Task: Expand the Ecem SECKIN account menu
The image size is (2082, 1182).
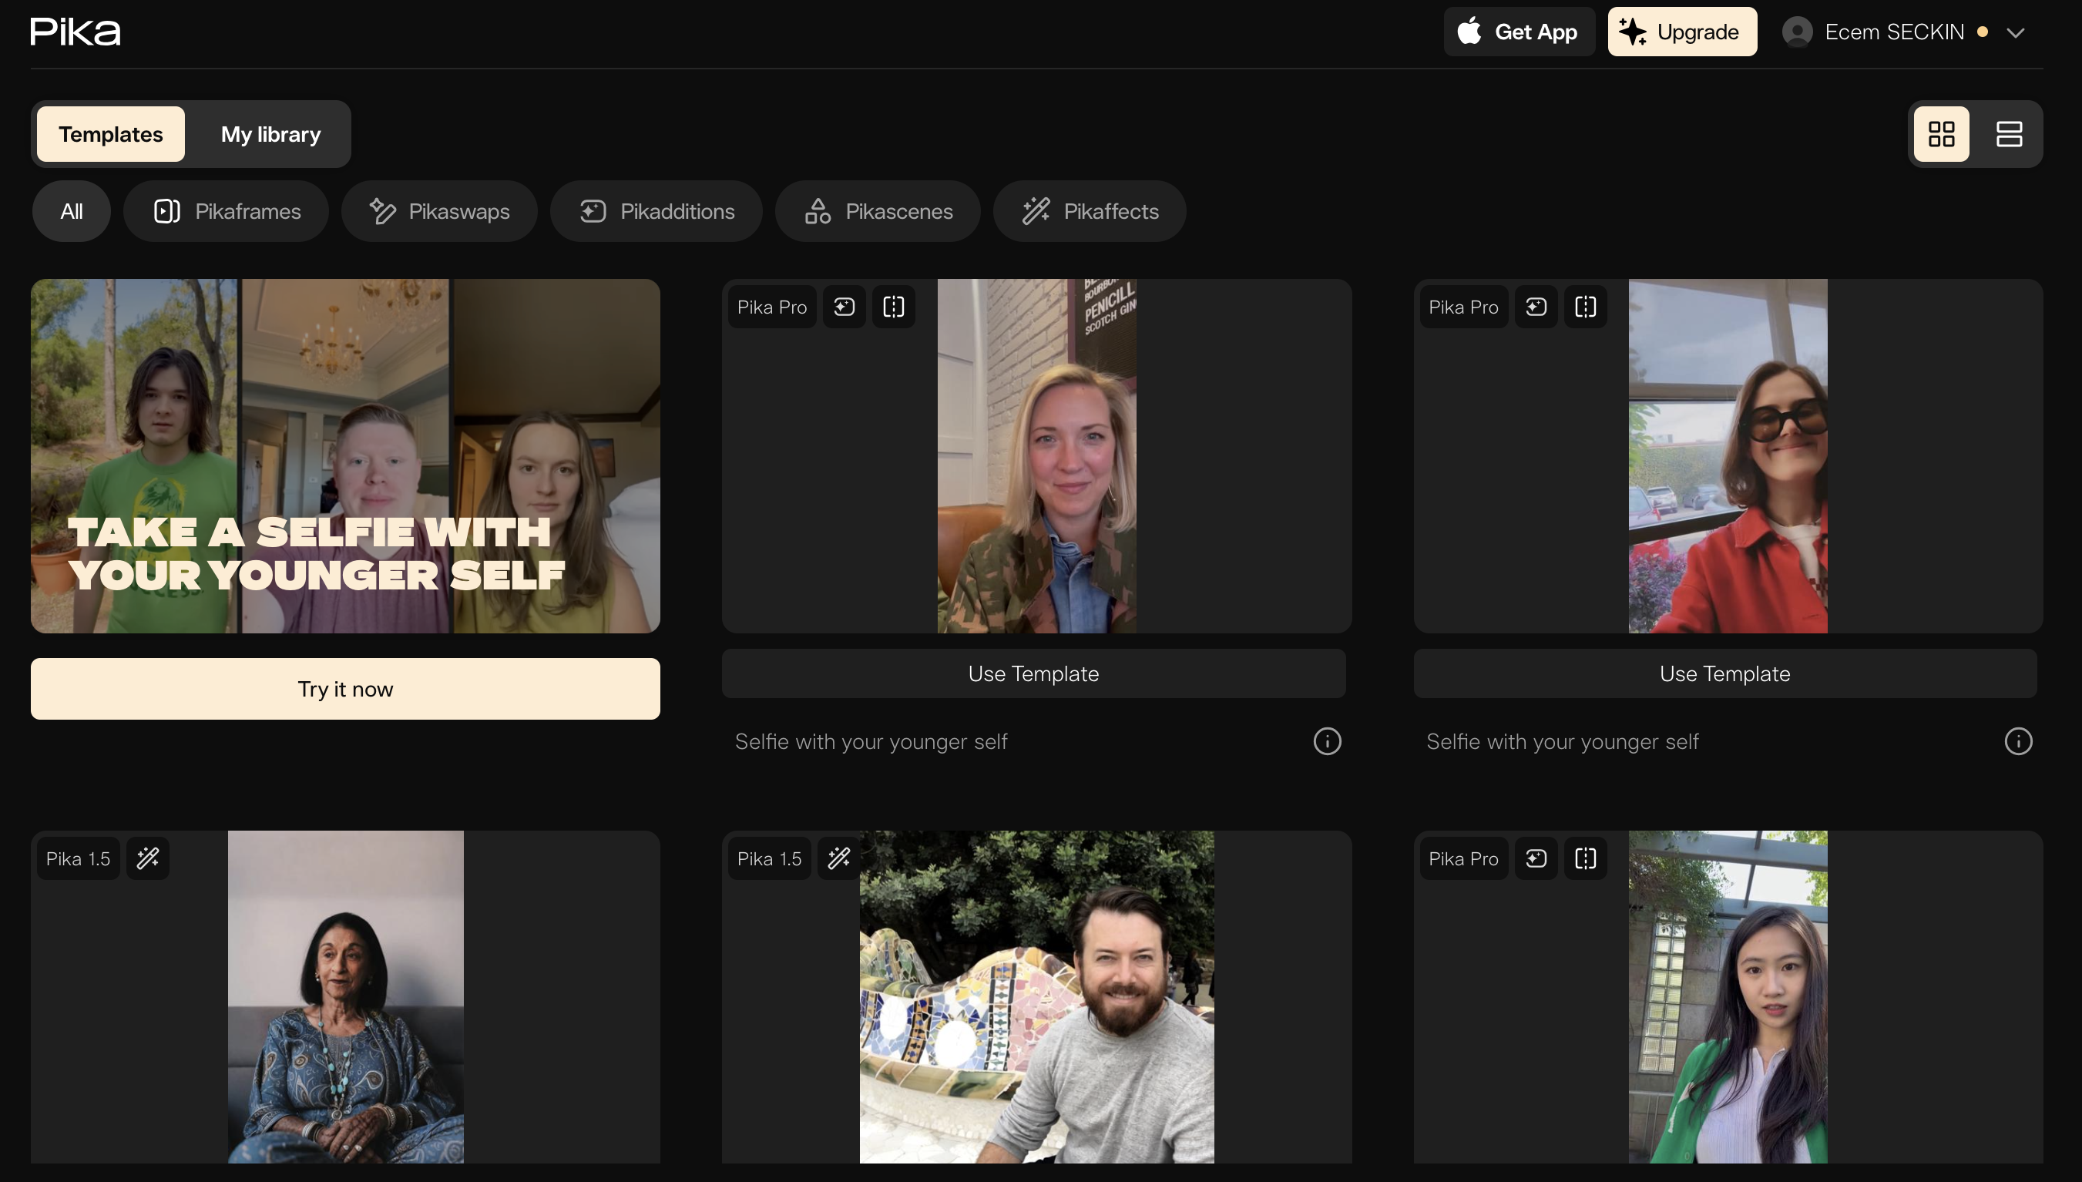Action: 2015,32
